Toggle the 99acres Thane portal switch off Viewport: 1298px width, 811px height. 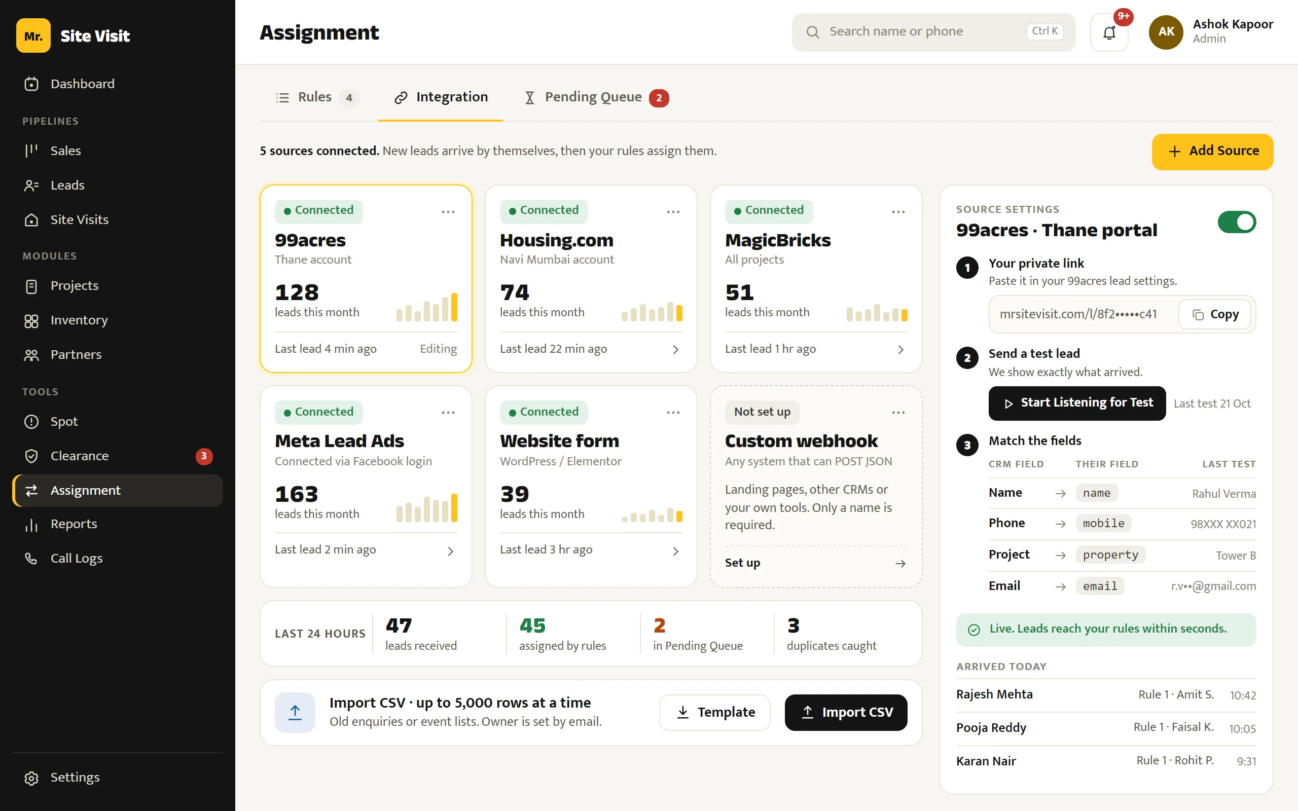click(1236, 222)
